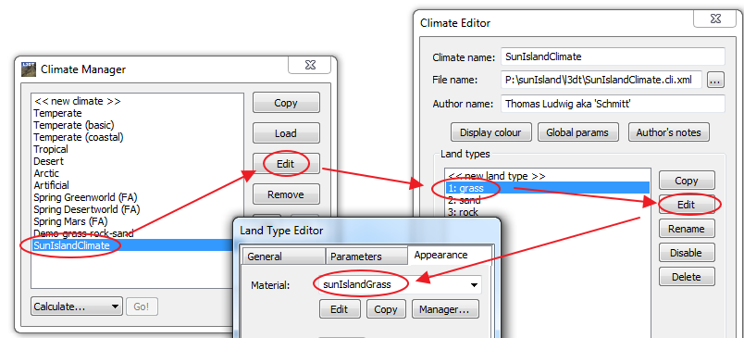The height and width of the screenshot is (338, 744).
Task: Select 'Desert' climate
Action: coord(138,161)
